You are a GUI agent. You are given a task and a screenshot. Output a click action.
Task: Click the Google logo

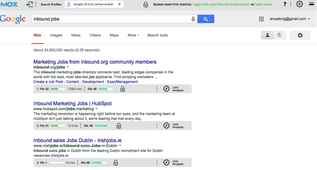[13, 19]
